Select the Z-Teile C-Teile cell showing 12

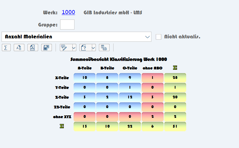pos(130,97)
